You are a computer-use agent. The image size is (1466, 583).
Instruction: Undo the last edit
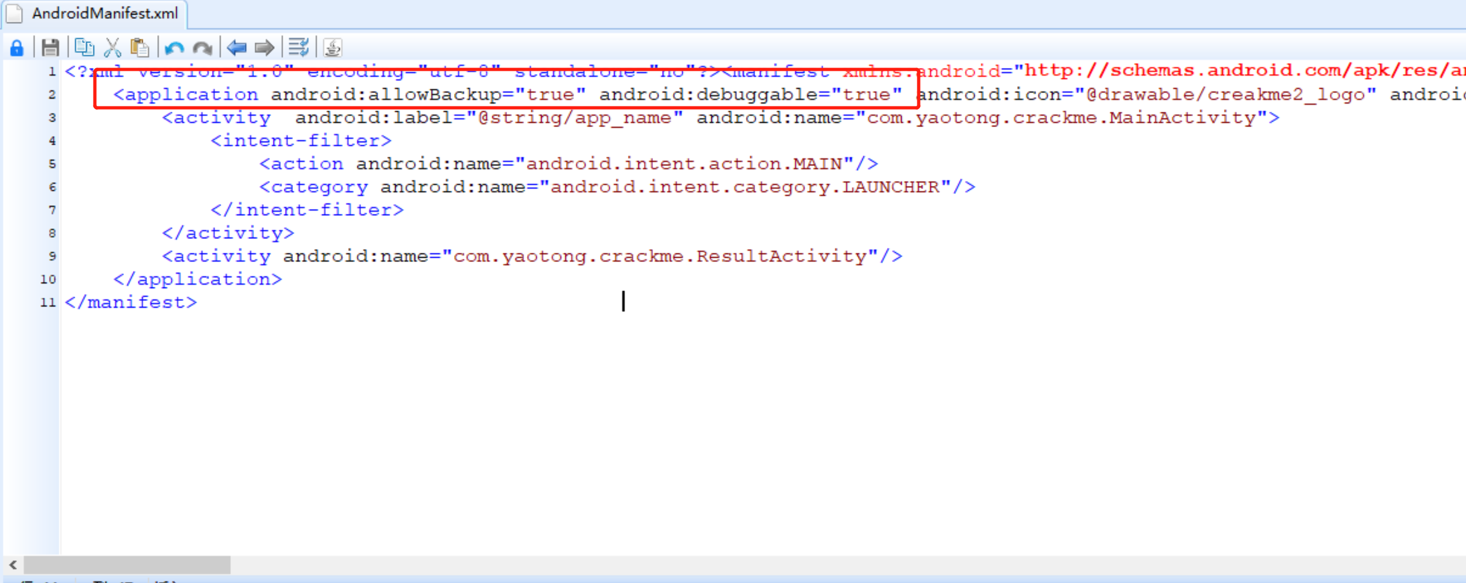[x=174, y=48]
